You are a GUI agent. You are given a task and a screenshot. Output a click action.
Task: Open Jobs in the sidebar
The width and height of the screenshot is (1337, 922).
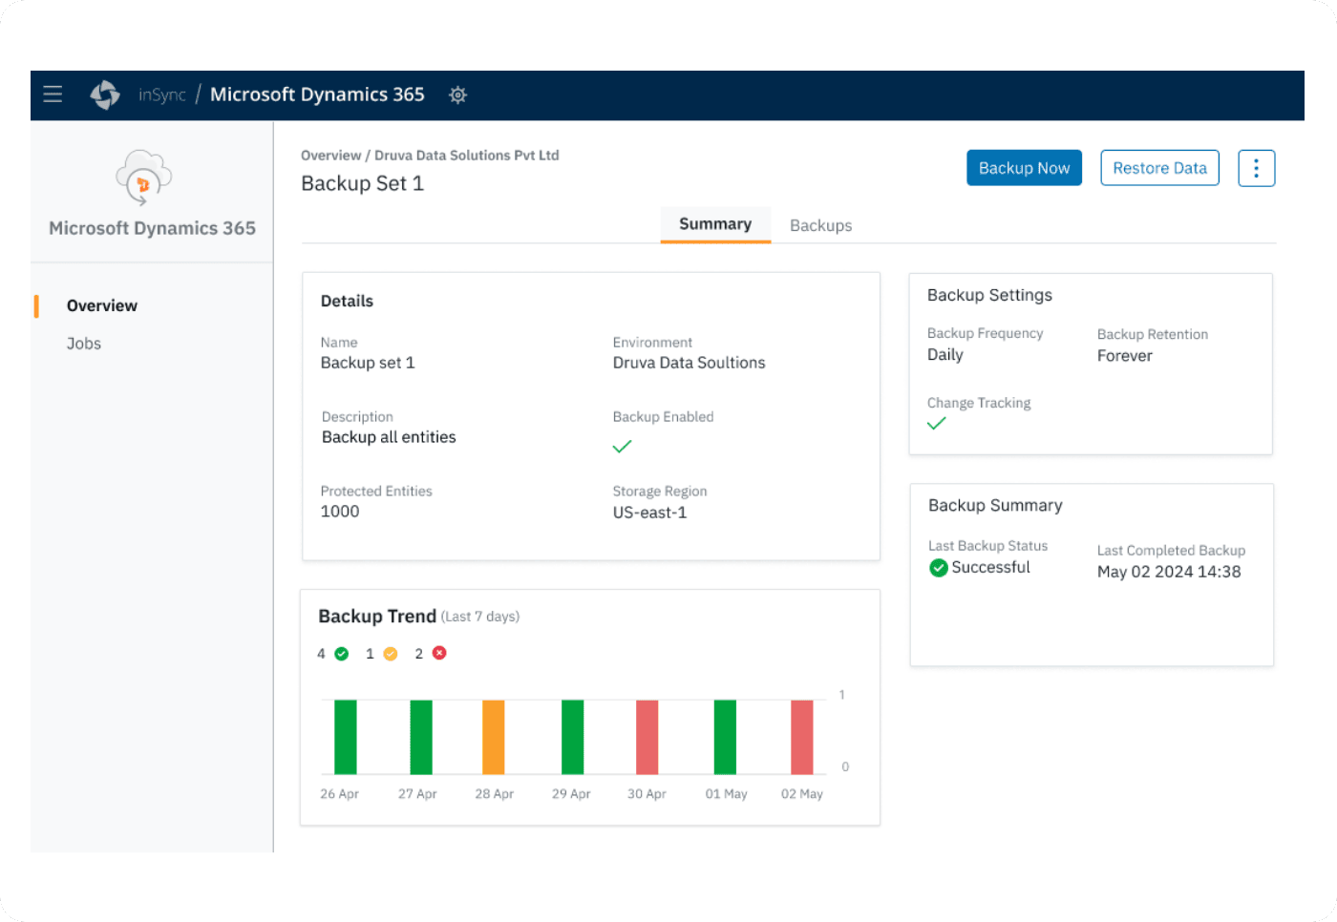(x=84, y=344)
